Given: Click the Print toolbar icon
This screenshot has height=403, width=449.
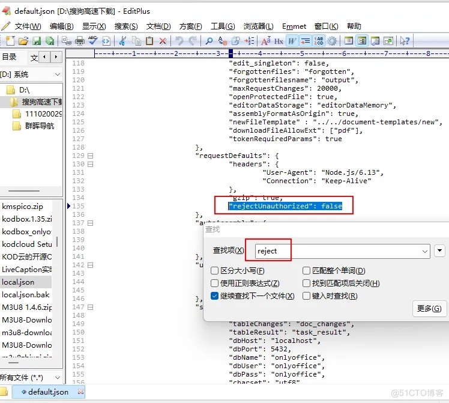Looking at the screenshot, I should point(80,41).
